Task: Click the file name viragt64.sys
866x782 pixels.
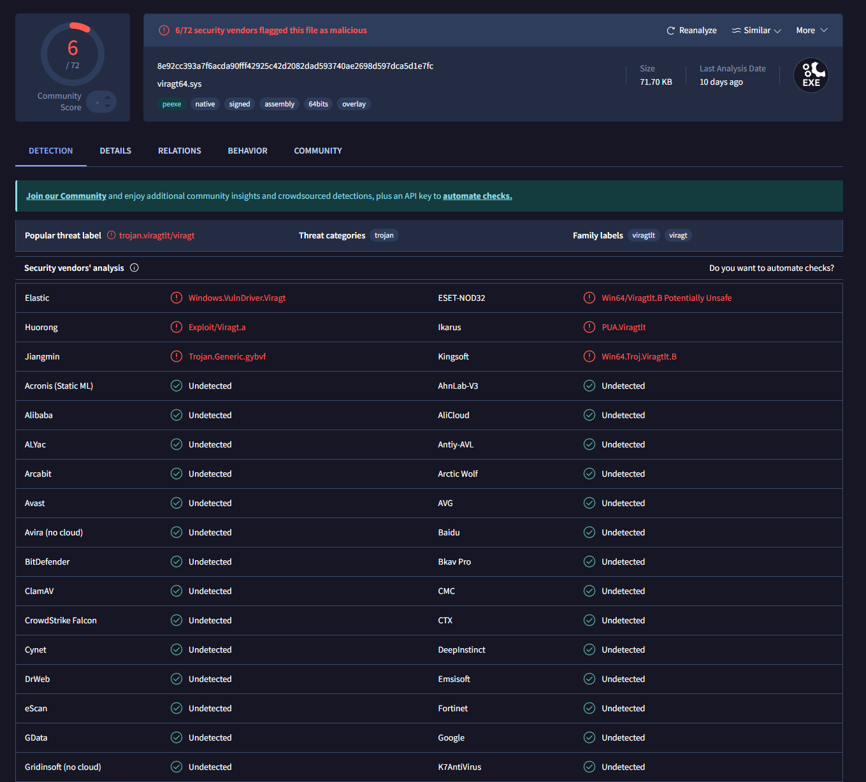Action: [180, 84]
